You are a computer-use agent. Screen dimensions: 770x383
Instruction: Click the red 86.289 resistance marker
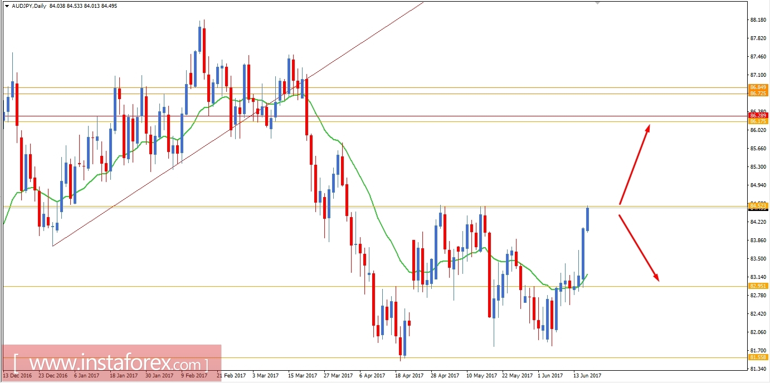(757, 115)
